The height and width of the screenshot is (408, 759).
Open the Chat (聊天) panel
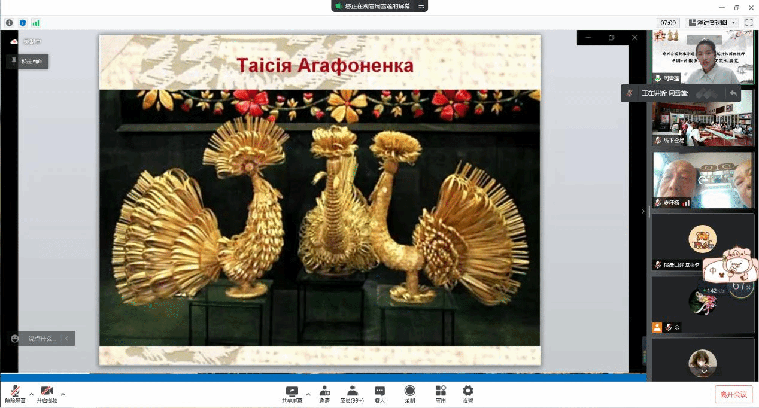coord(380,393)
